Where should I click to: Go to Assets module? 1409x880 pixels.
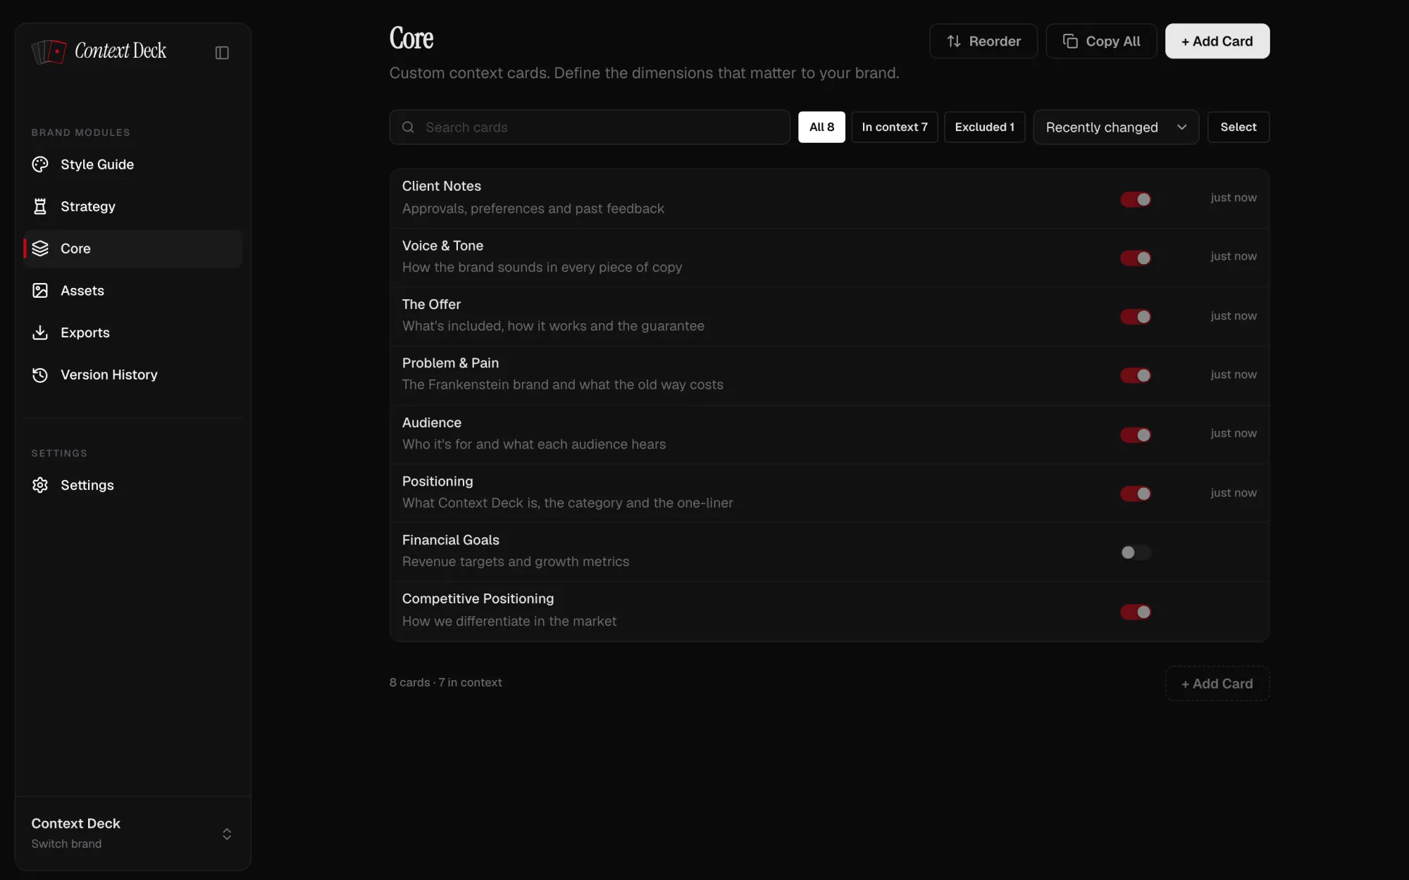coord(133,291)
